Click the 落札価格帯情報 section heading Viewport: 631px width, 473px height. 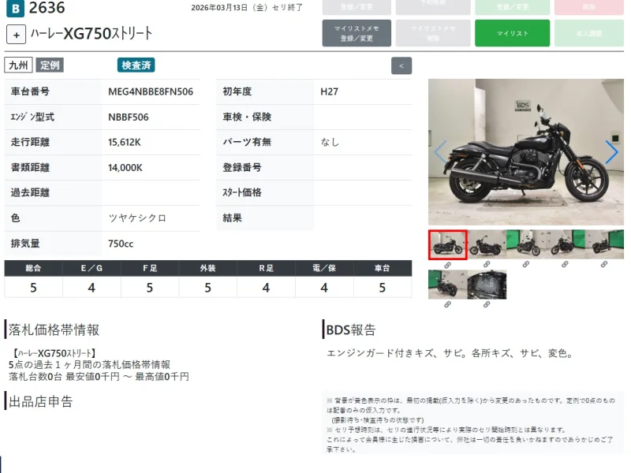[x=54, y=330]
